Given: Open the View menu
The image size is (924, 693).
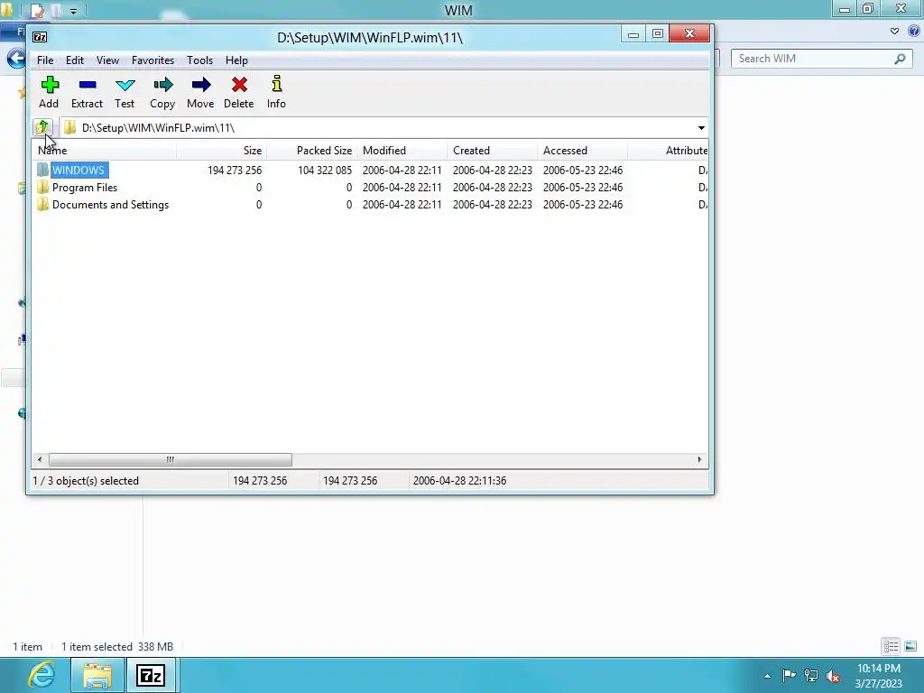Looking at the screenshot, I should click(108, 60).
